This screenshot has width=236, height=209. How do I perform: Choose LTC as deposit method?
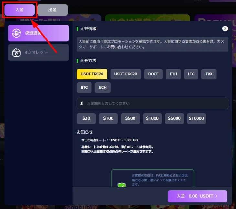(x=191, y=74)
